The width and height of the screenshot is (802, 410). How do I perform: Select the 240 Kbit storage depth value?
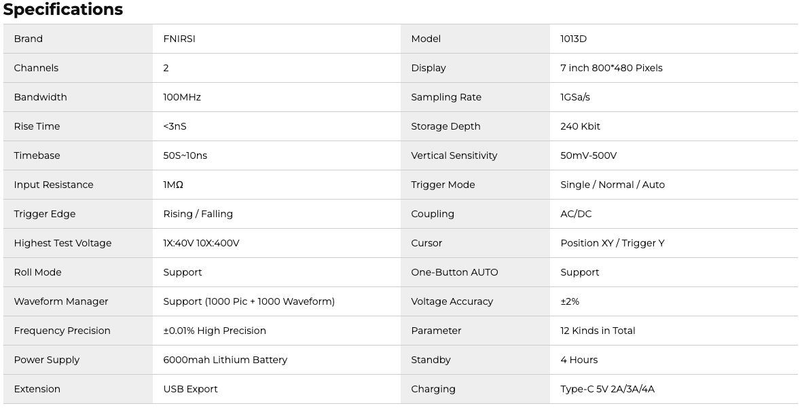coord(580,126)
